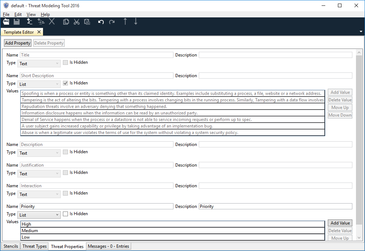The width and height of the screenshot is (365, 251).
Task: Click the undo arrow icon
Action: pos(100,22)
